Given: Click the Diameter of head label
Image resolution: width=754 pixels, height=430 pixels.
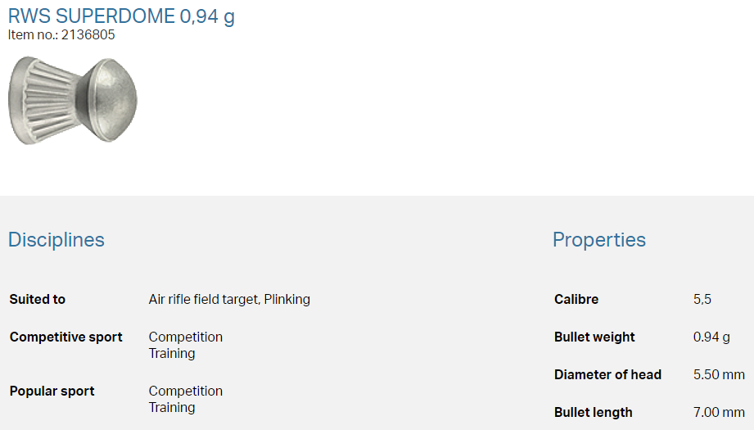Looking at the screenshot, I should click(x=607, y=375).
